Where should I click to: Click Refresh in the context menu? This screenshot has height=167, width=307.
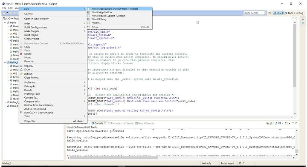click(53, 74)
